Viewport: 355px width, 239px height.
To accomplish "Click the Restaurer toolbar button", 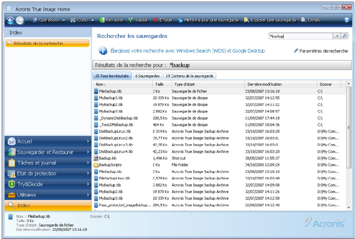I will point(112,20).
